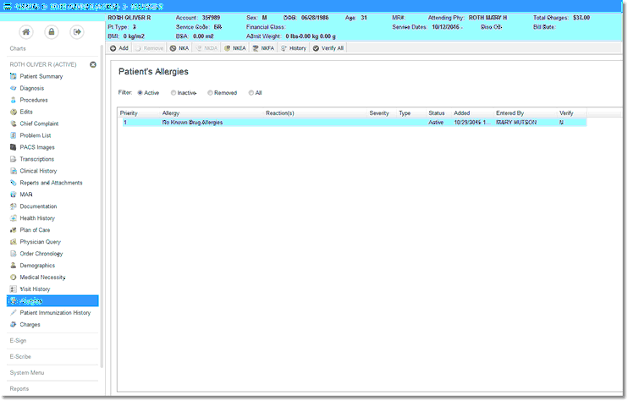Expand the System Menu section

click(27, 372)
